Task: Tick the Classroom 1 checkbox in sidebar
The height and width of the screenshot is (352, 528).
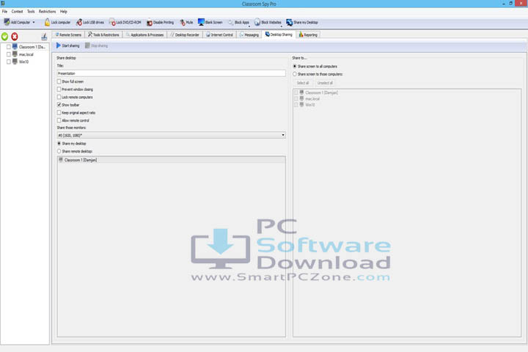Action: (x=9, y=47)
